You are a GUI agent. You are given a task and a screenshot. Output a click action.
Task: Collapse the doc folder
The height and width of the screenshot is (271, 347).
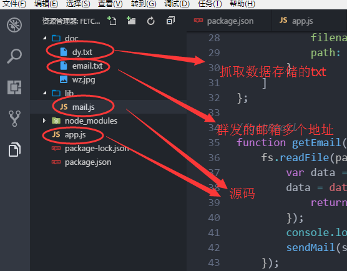[x=45, y=38]
